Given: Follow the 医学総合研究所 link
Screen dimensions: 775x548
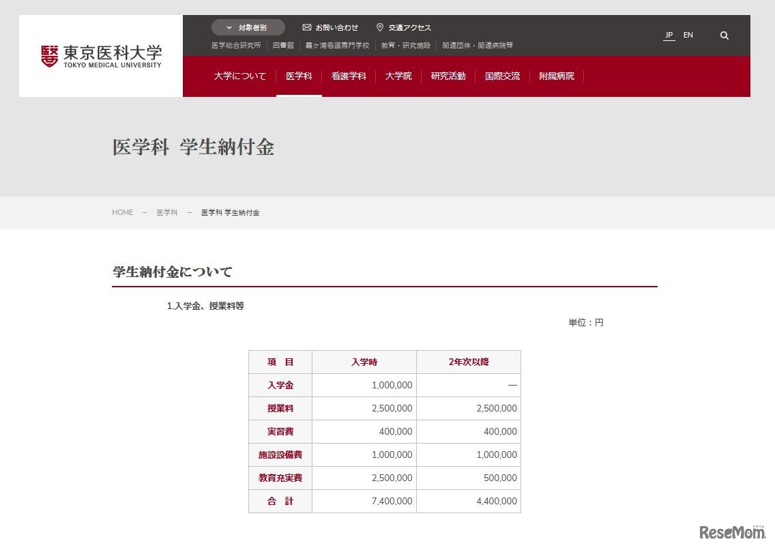Looking at the screenshot, I should pos(236,46).
